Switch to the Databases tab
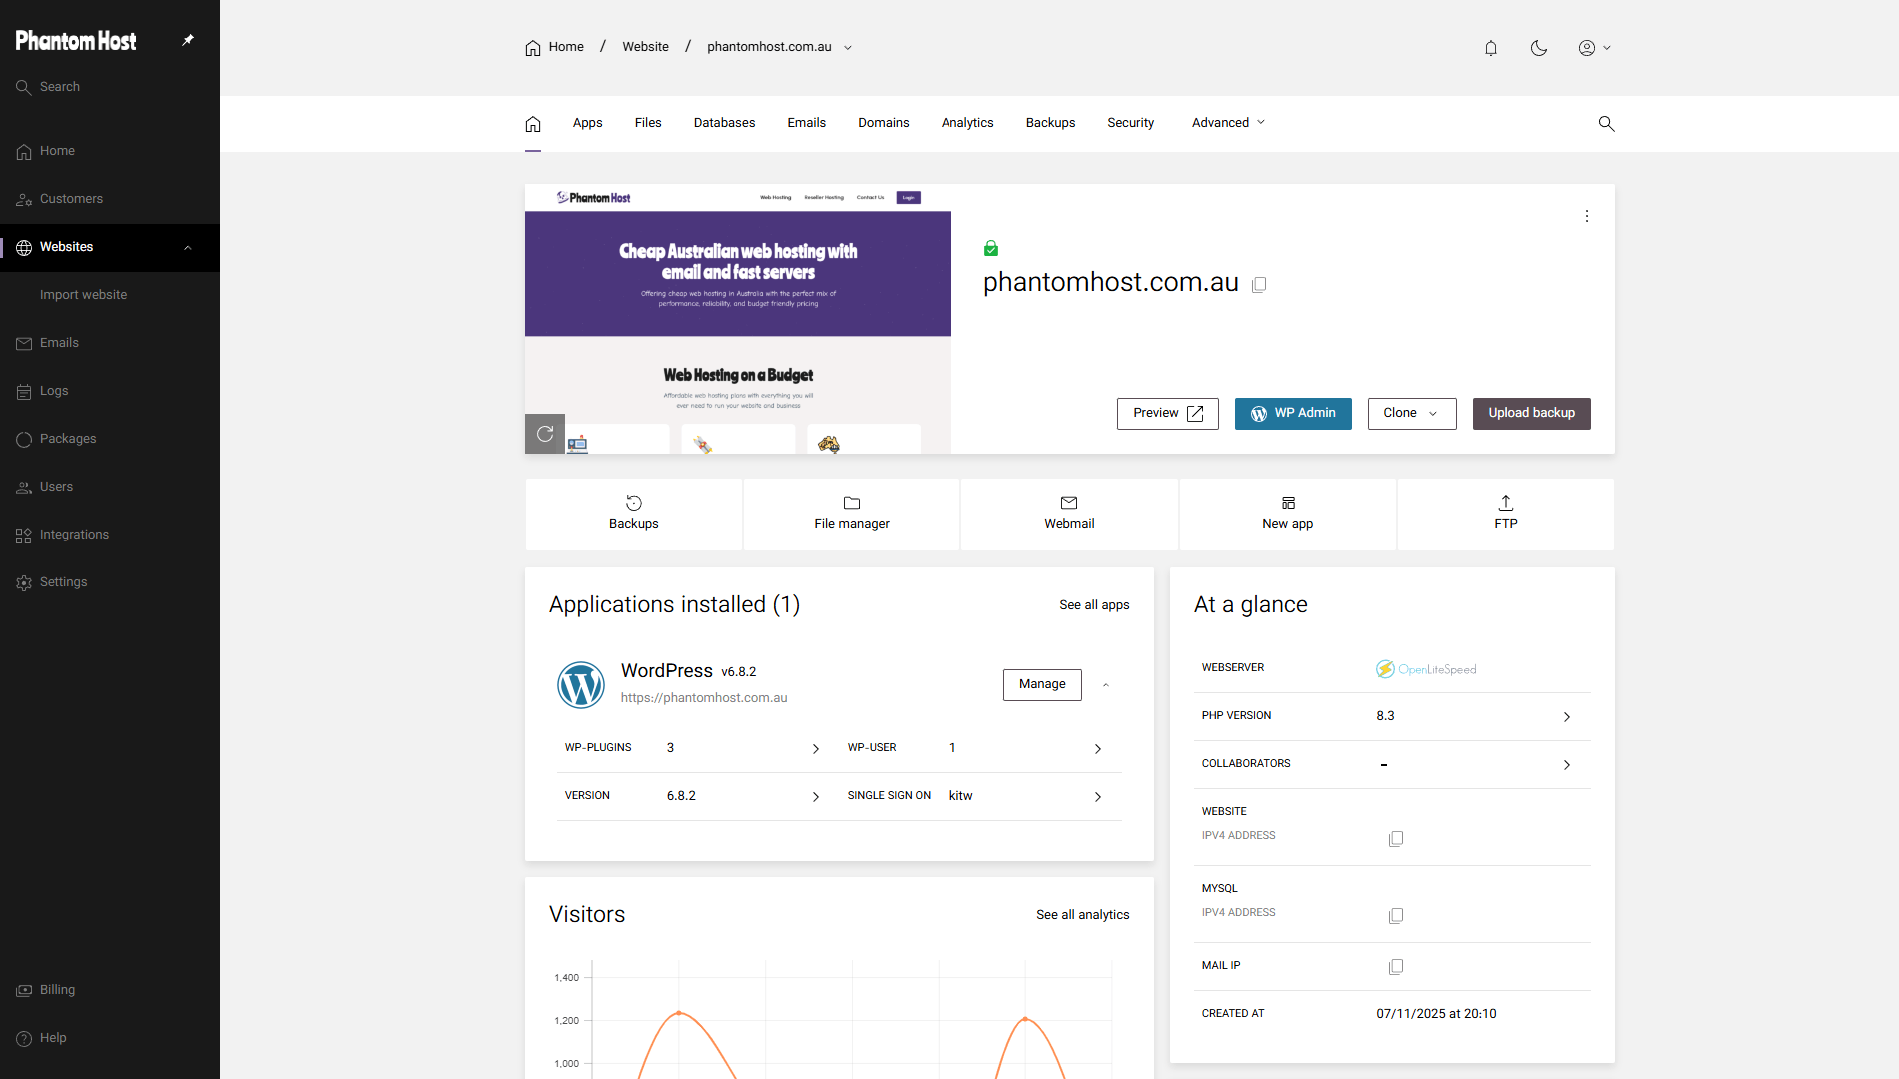The image size is (1899, 1079). tap(724, 122)
